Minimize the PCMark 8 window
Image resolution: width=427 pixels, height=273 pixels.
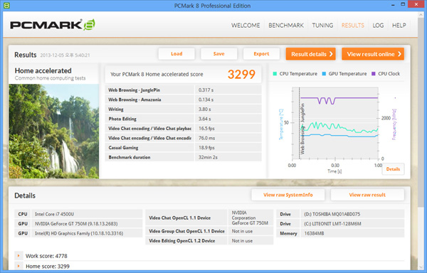(x=393, y=5)
